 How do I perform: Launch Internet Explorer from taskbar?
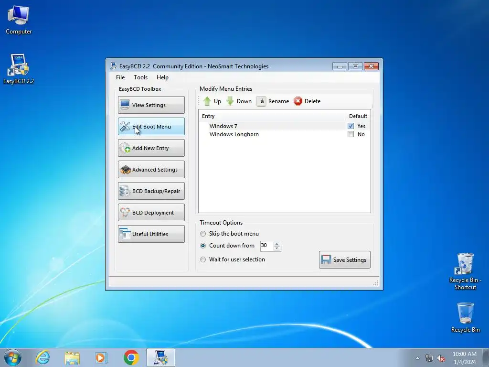43,357
